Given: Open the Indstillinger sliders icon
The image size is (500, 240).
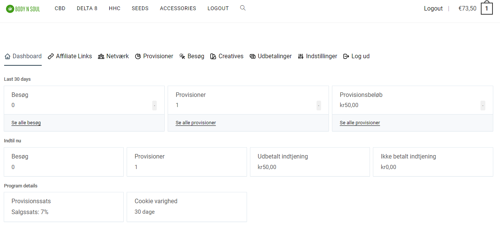Looking at the screenshot, I should 301,56.
